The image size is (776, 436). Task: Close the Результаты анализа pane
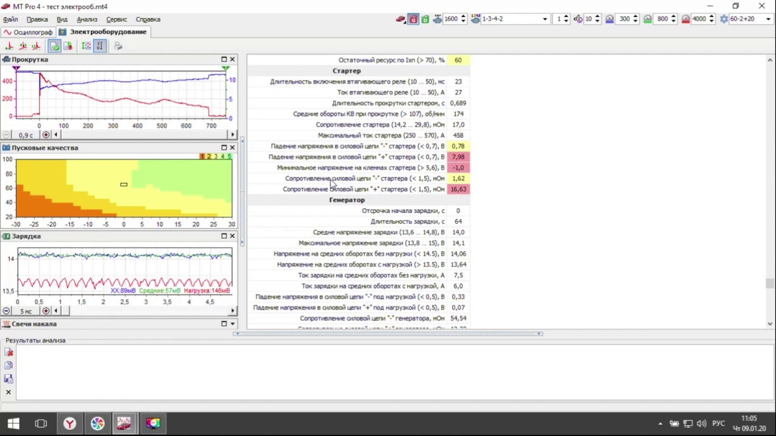(8, 392)
